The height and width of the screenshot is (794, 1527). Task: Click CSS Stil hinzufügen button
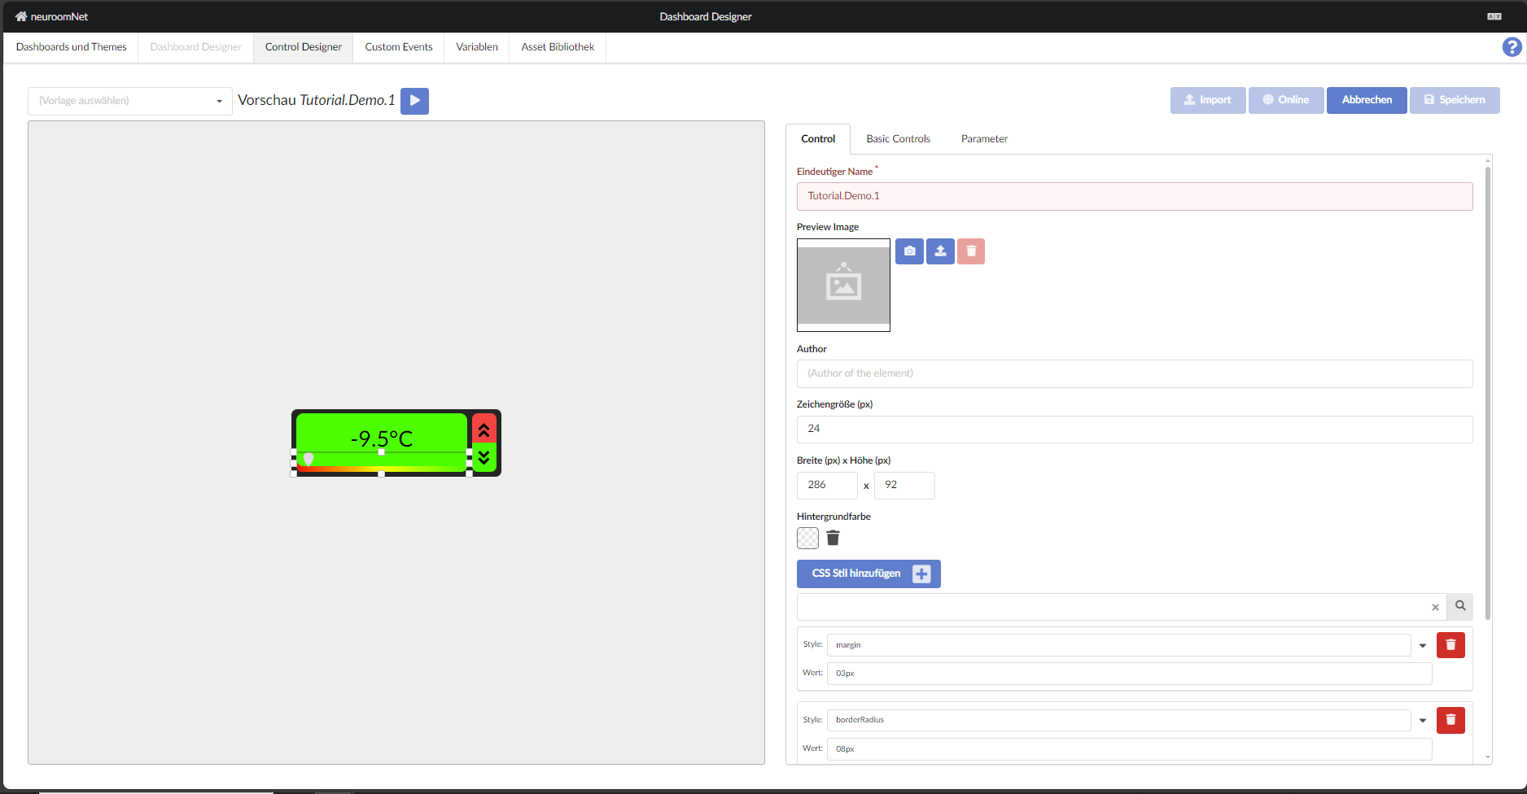pos(869,574)
